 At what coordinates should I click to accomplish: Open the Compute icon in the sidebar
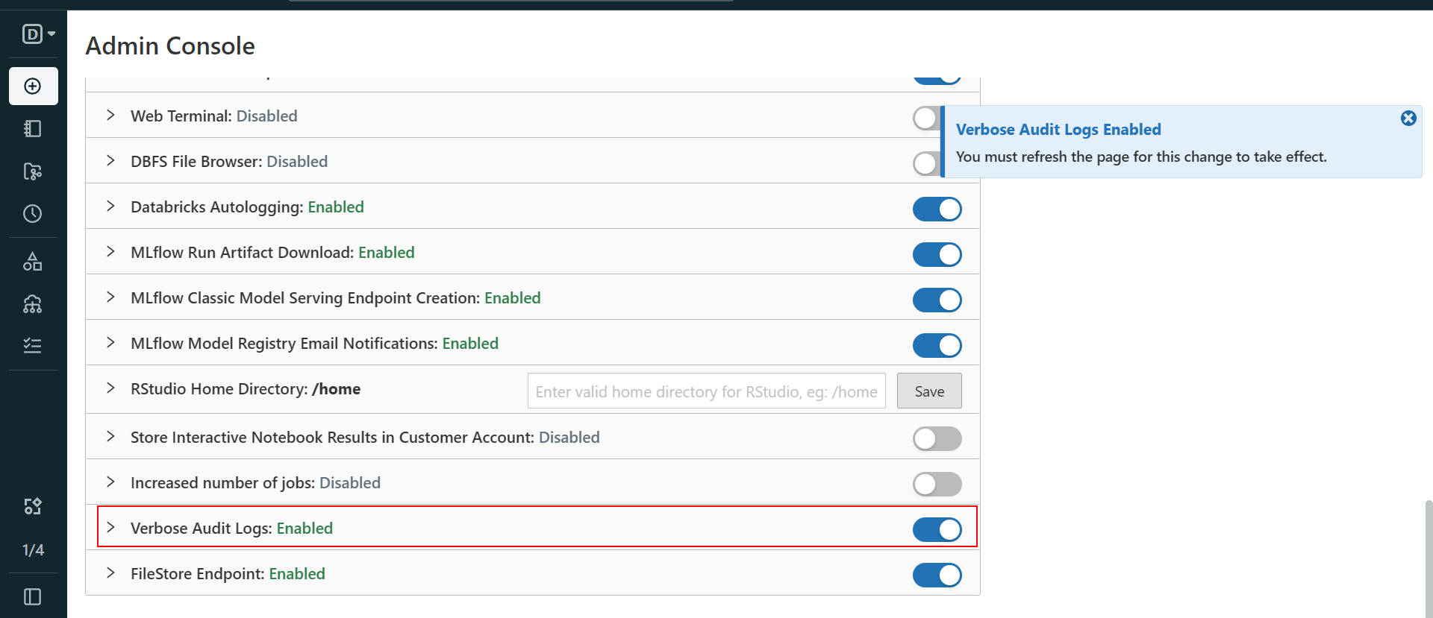(x=33, y=303)
